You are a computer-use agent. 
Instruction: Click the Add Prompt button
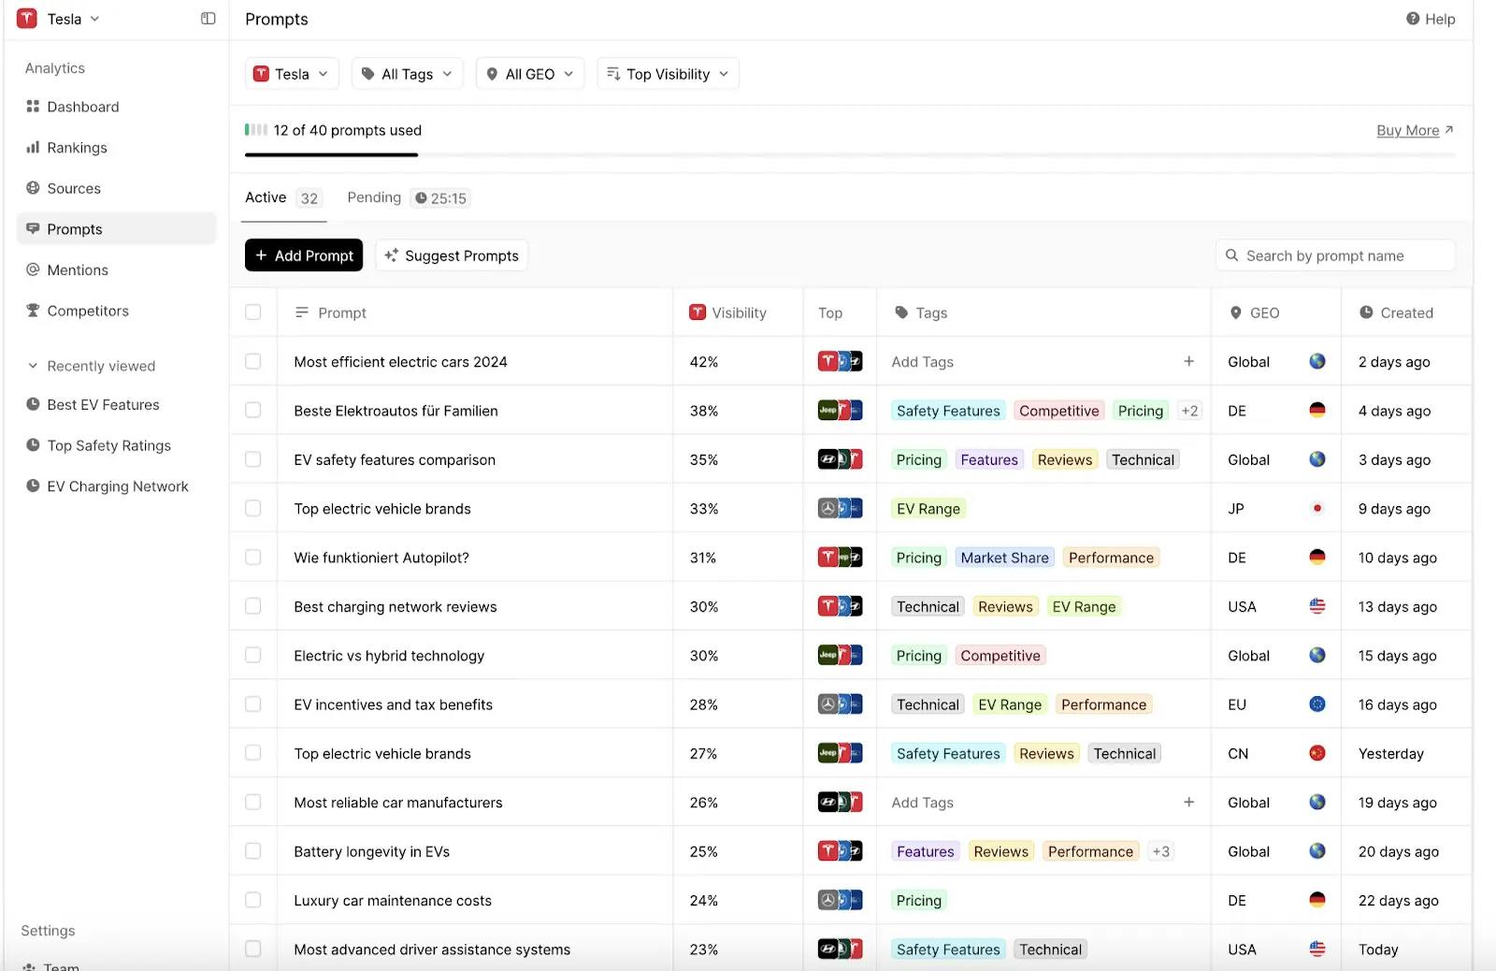click(x=303, y=254)
